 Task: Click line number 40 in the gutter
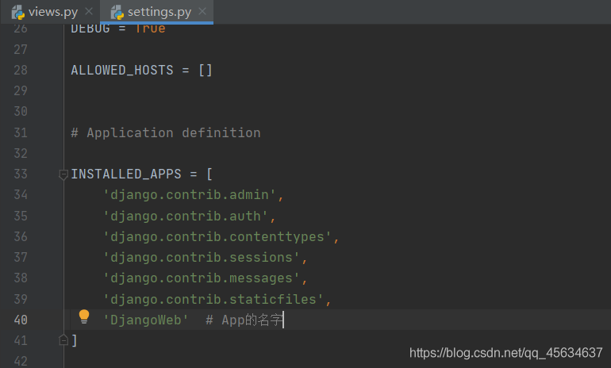[x=21, y=320]
